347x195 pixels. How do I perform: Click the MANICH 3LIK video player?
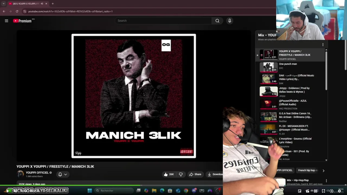134,96
